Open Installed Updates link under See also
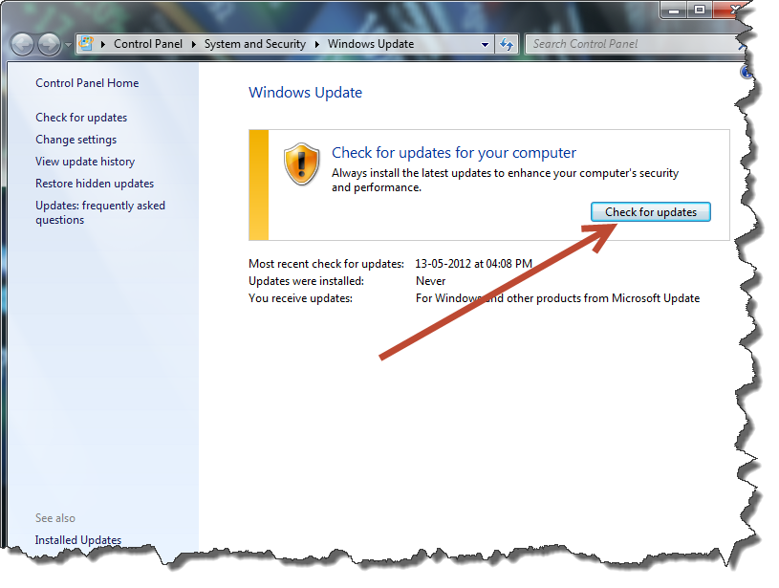Viewport: 779px width, 588px height. pyautogui.click(x=78, y=540)
